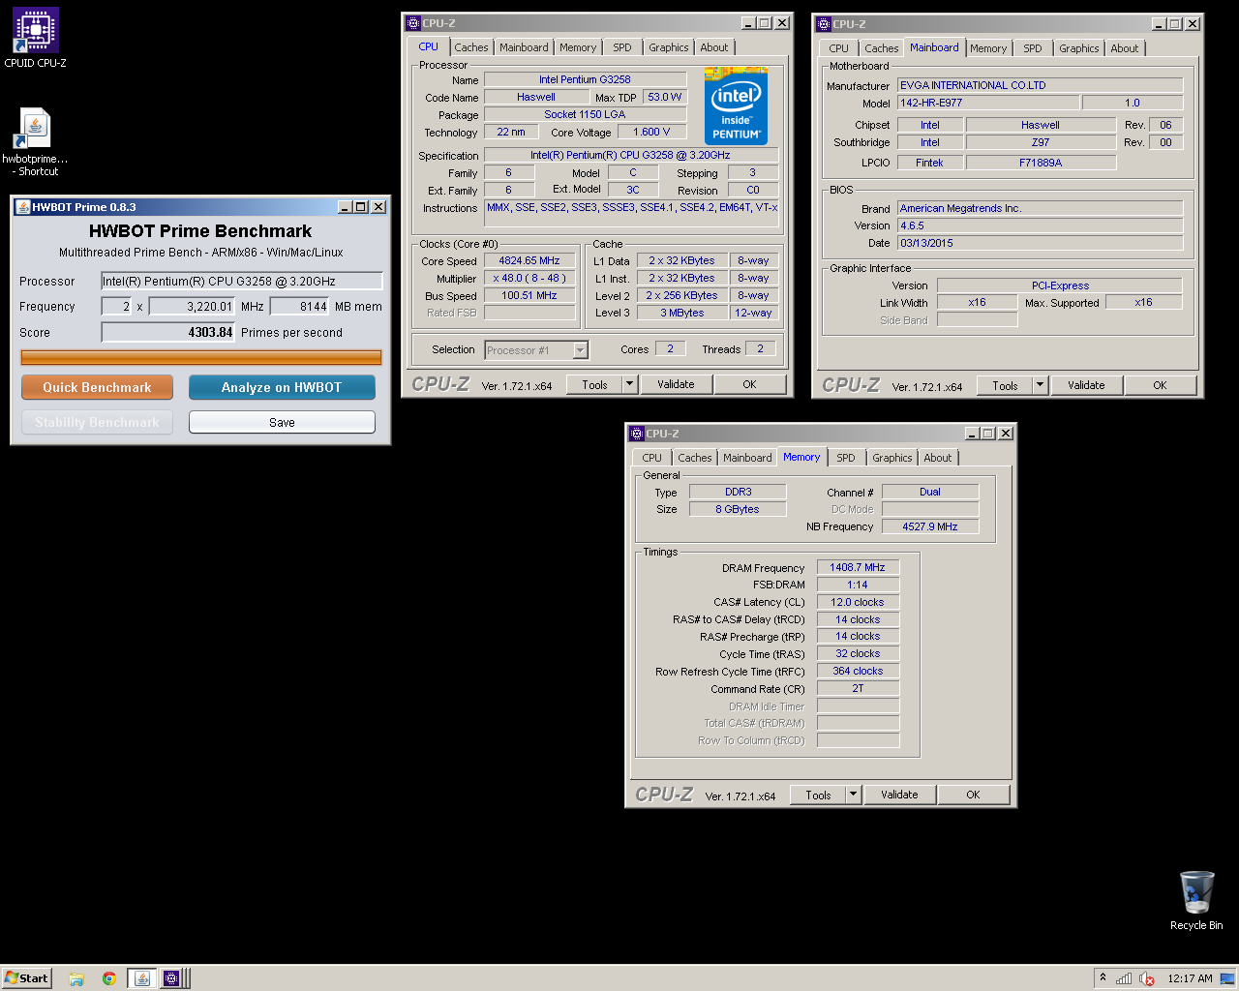Screen dimensions: 1239x991
Task: Expand Tools dropdown arrow in CPU window
Action: tap(630, 384)
